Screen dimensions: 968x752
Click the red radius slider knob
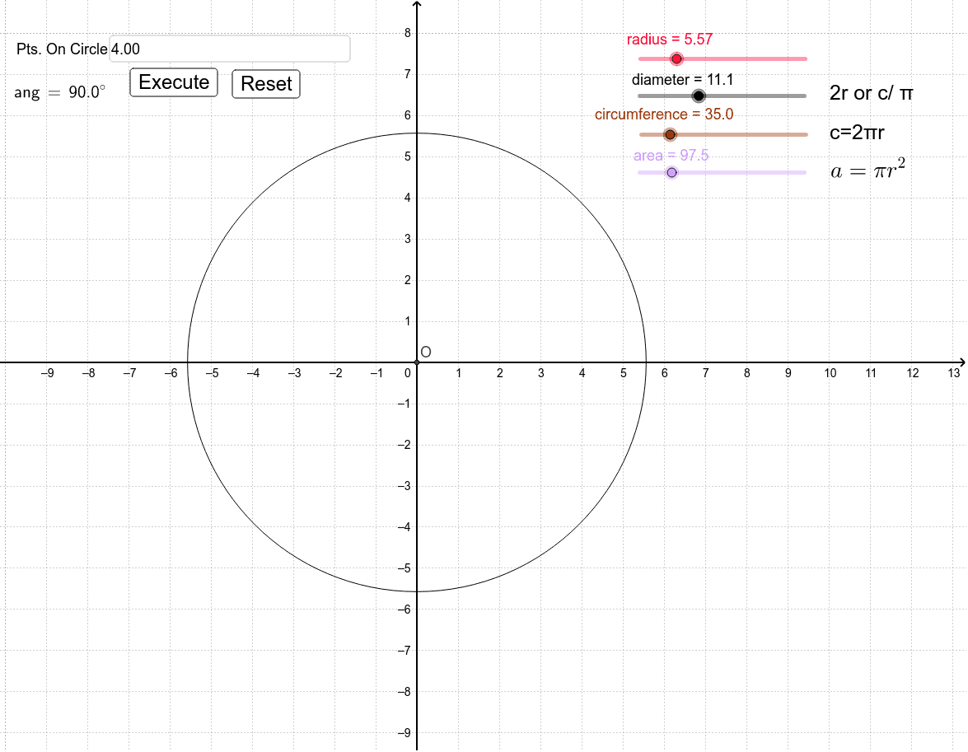point(676,58)
